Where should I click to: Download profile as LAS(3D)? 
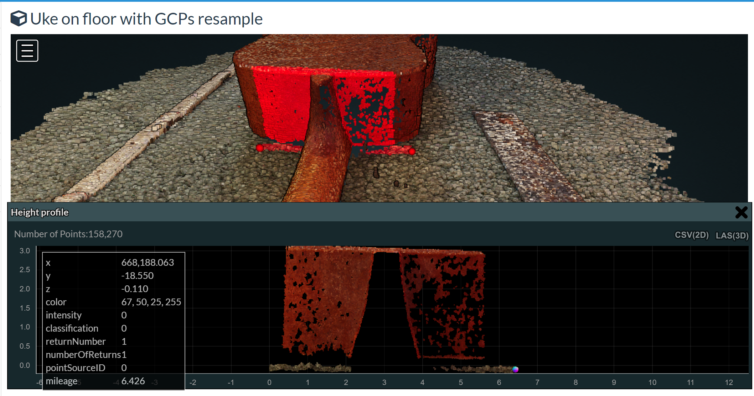coord(732,236)
